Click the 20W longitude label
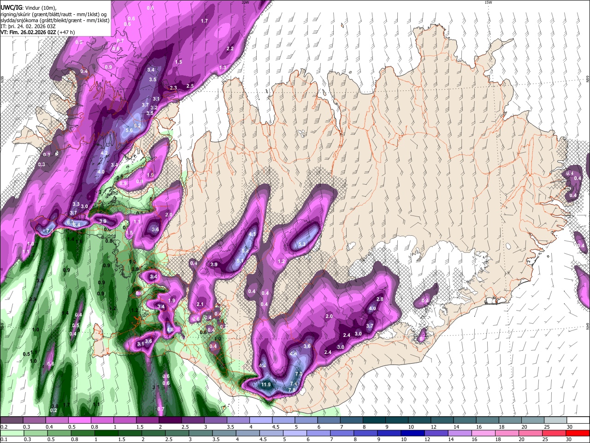The height and width of the screenshot is (443, 590). (246, 2)
